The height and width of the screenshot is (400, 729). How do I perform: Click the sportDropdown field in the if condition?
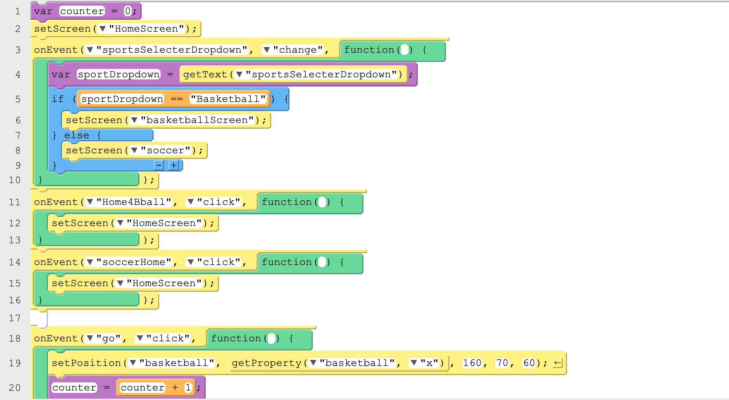click(x=122, y=99)
